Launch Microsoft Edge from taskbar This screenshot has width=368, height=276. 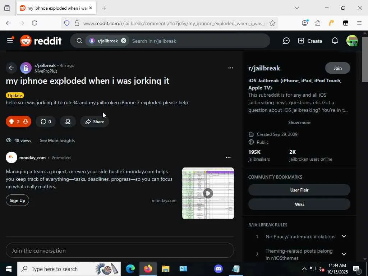coord(130,269)
